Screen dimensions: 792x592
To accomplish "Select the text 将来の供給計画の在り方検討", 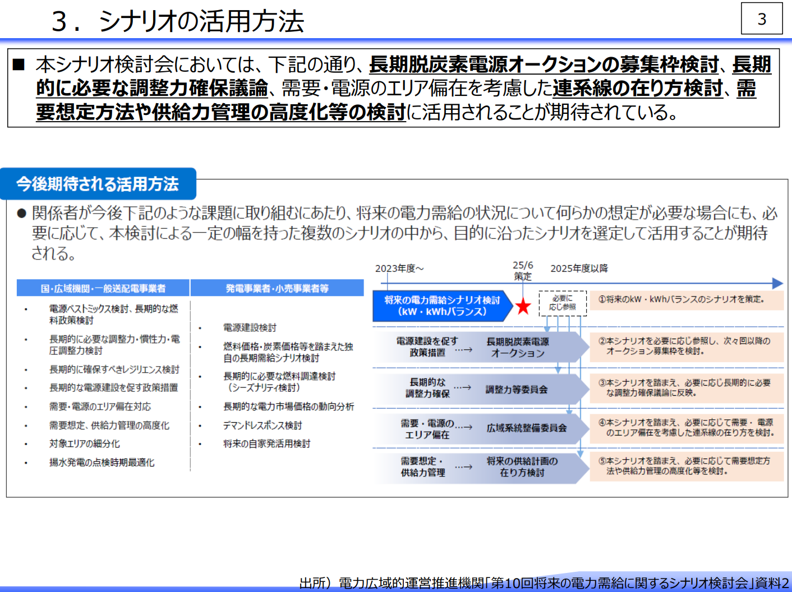I will click(x=522, y=466).
